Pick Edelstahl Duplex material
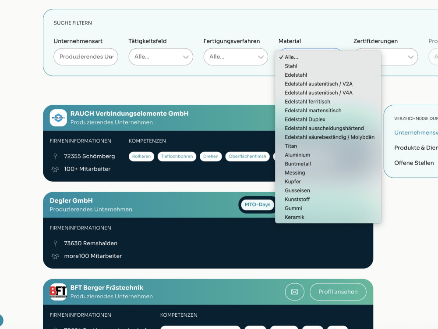 point(328,119)
